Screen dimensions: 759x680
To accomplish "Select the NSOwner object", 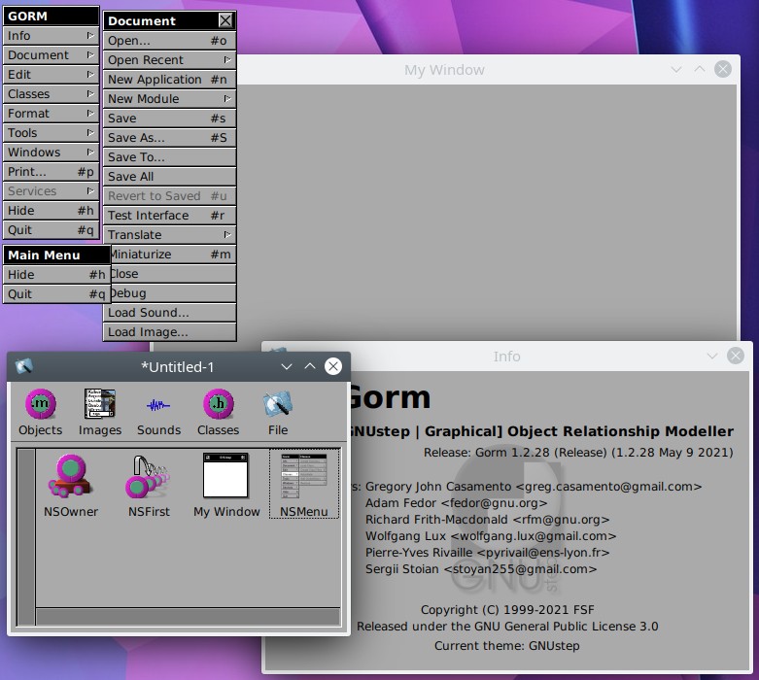I will pyautogui.click(x=71, y=485).
